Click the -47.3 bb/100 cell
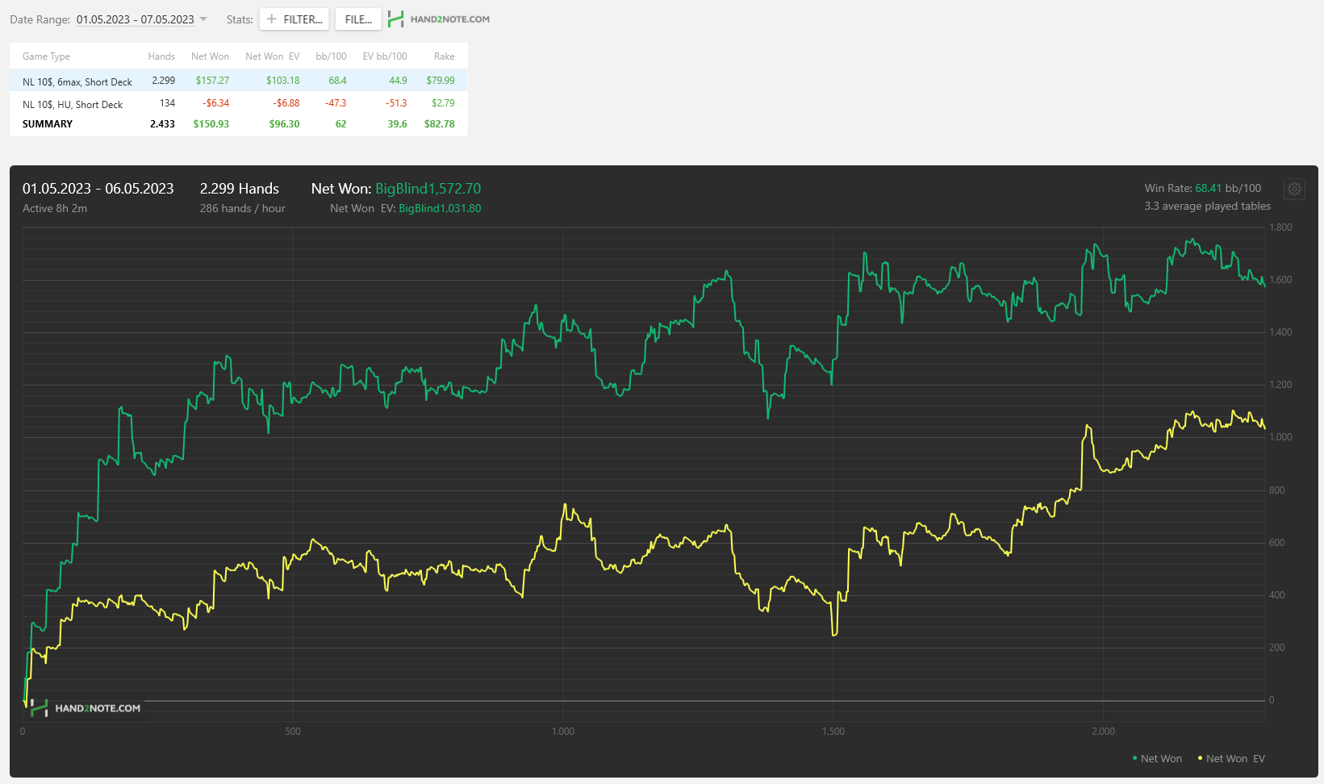Viewport: 1324px width, 784px height. [336, 103]
